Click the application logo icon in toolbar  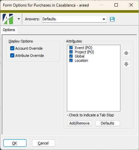[8, 19]
